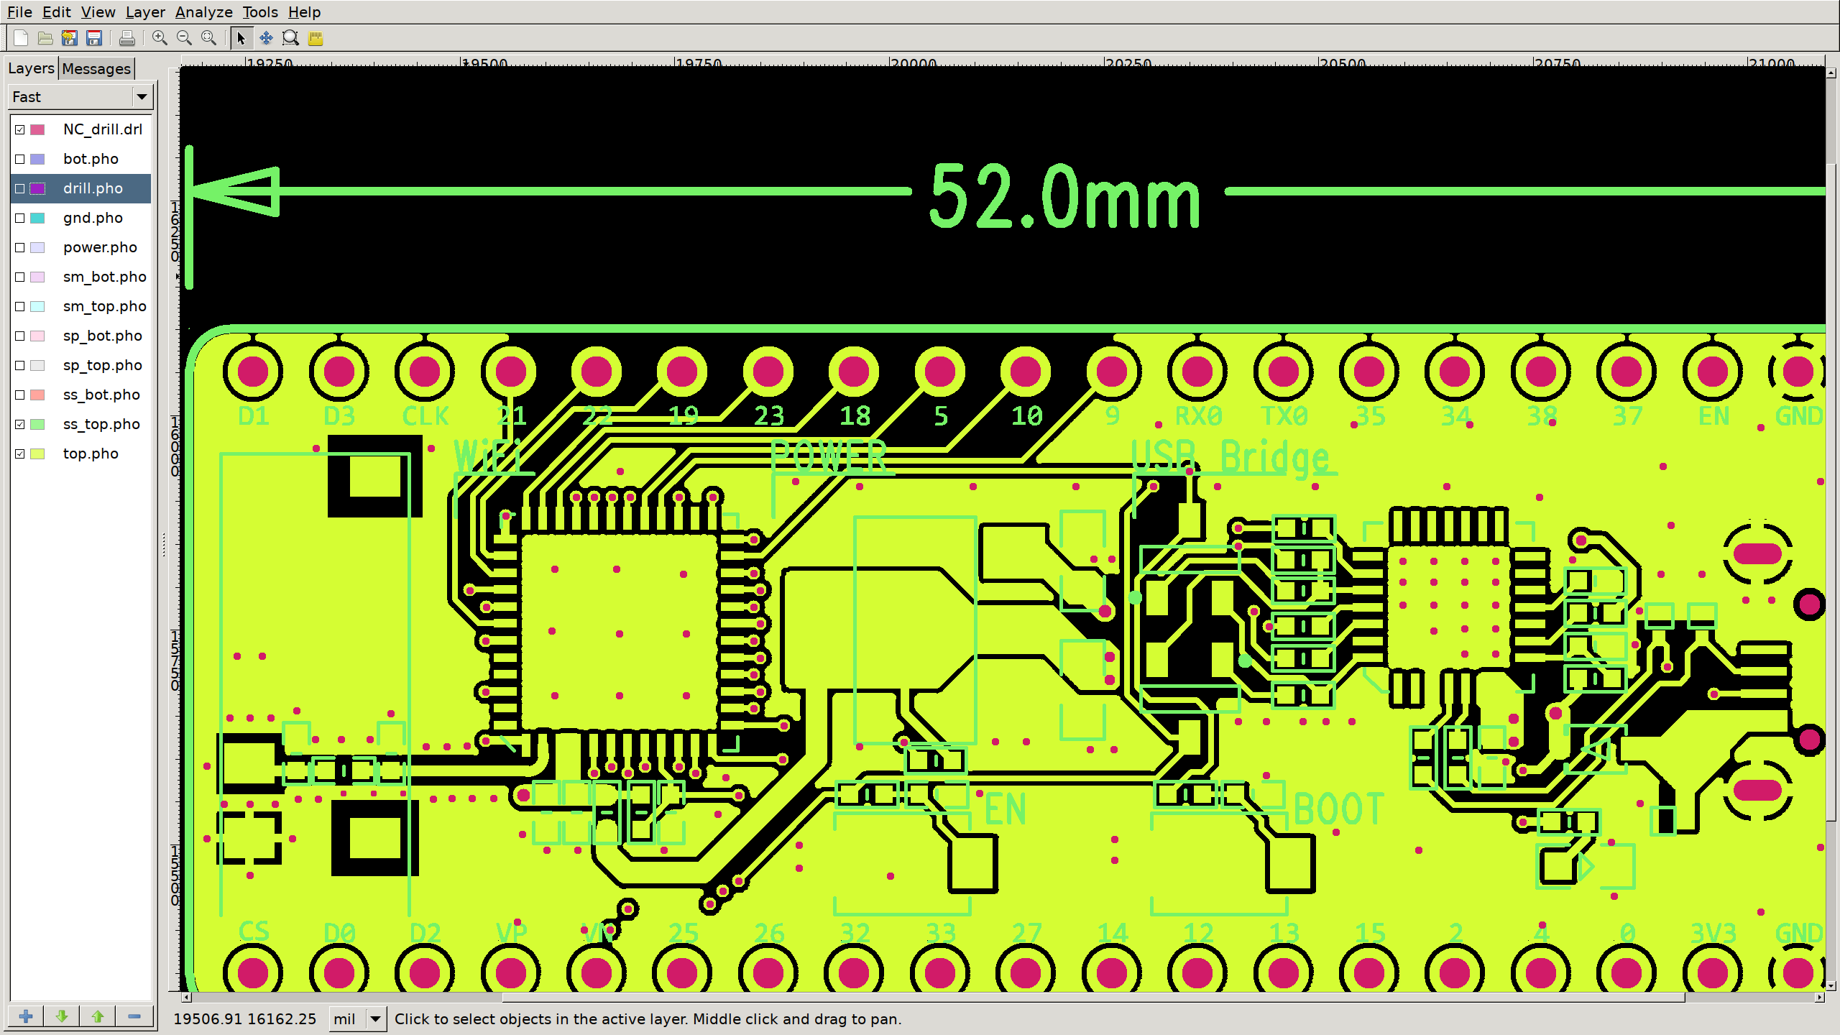Uncheck visibility of NC_drill.drl layer
The width and height of the screenshot is (1840, 1035).
[20, 129]
